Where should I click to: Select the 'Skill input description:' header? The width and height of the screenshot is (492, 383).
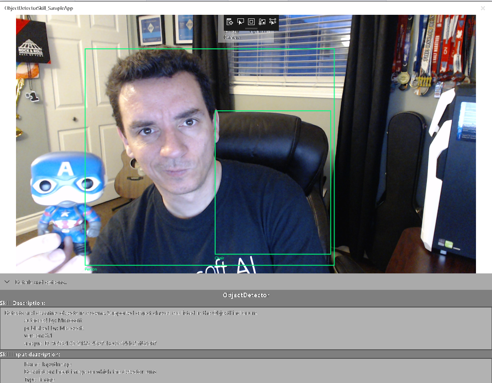tap(30, 354)
